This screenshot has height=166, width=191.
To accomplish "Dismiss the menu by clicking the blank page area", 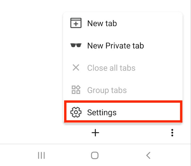I will click(x=31, y=67).
